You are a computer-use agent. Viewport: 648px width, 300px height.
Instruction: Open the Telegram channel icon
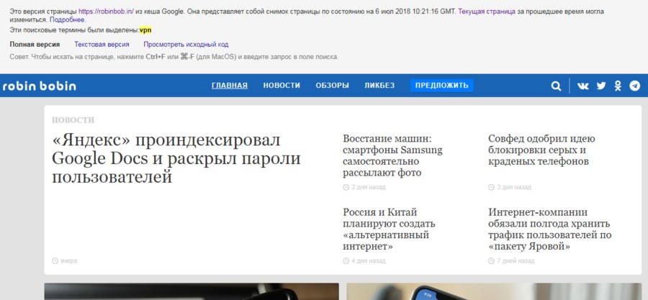coord(634,86)
